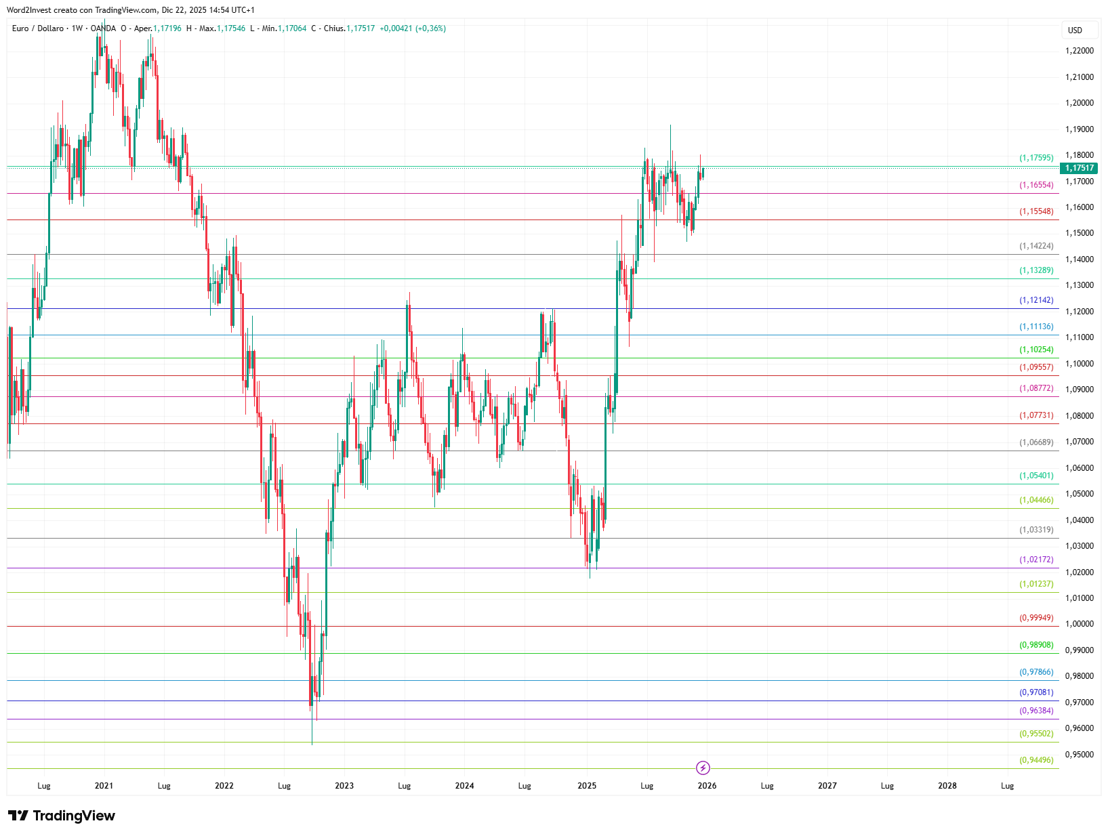This screenshot has height=836, width=1108.
Task: Click the Euro / Dollaro symbol title
Action: coord(38,28)
